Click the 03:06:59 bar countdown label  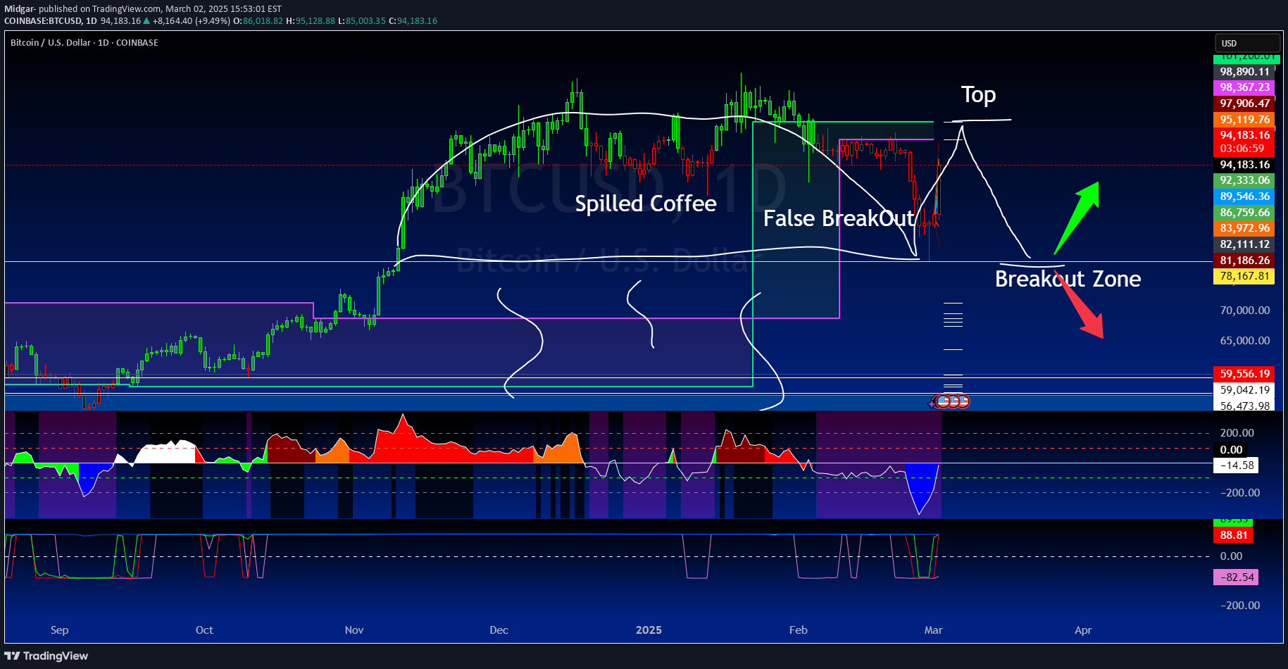(x=1242, y=149)
